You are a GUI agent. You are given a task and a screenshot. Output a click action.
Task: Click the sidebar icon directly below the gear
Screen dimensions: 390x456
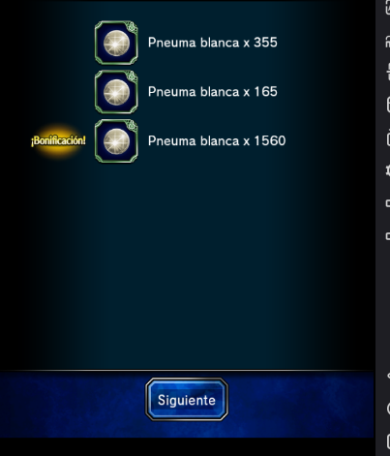pyautogui.click(x=388, y=203)
